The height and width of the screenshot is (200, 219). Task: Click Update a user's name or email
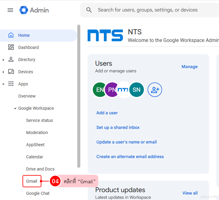click(x=127, y=142)
